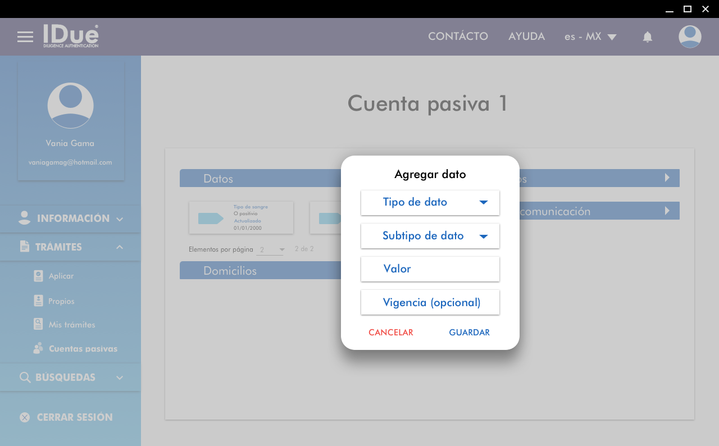Click the Propios sidebar icon

(38, 301)
